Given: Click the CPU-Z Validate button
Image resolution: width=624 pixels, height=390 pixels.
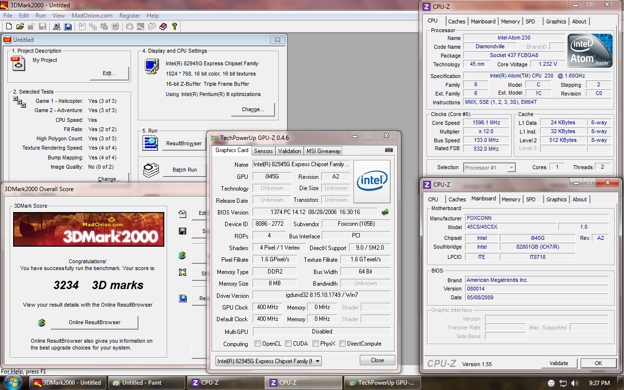Looking at the screenshot, I should (559, 363).
